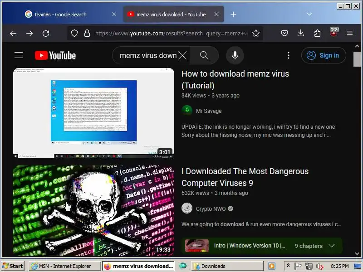Click the Sign in button
The width and height of the screenshot is (363, 272).
(324, 55)
